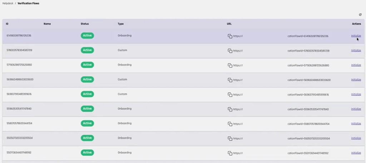Initialize flow 614965081786126336

coord(356,36)
